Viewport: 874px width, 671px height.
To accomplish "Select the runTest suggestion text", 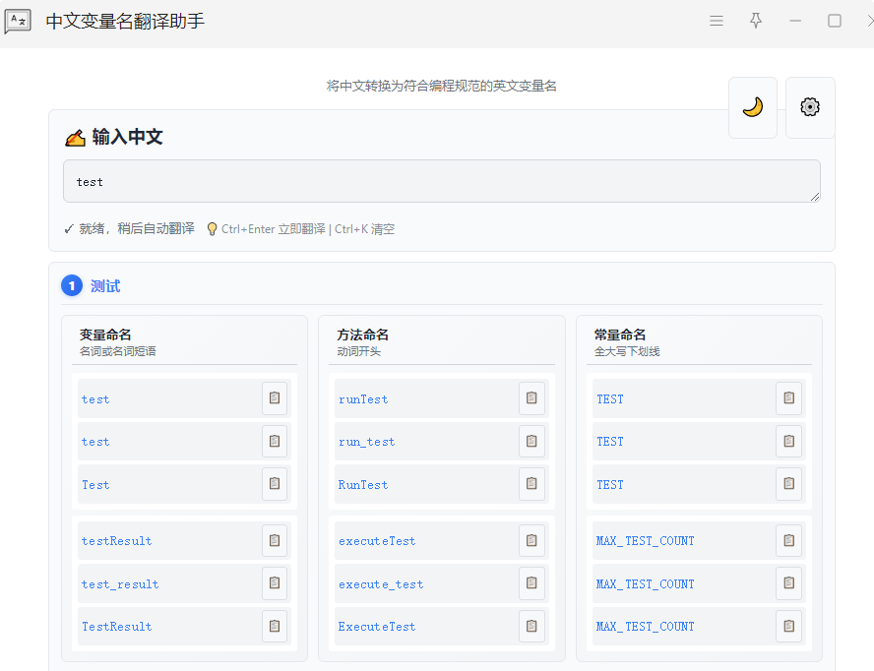I will coord(363,399).
